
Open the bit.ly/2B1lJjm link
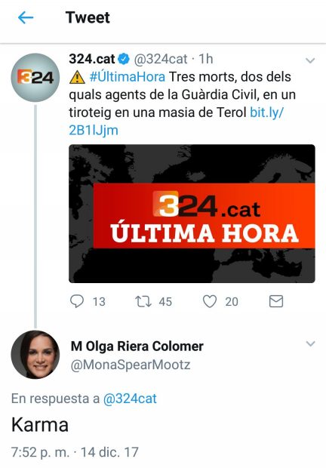coord(176,122)
